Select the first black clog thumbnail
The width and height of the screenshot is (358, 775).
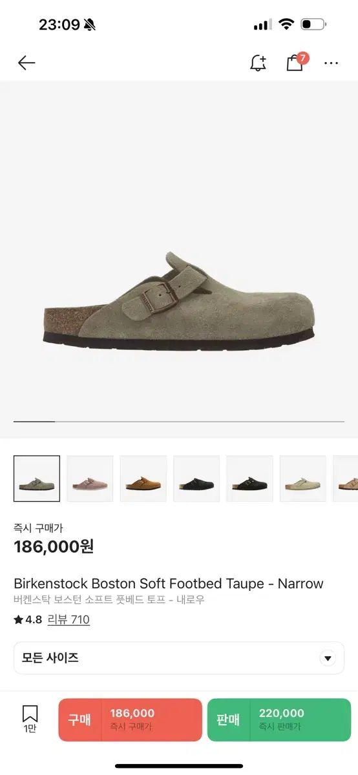(196, 479)
